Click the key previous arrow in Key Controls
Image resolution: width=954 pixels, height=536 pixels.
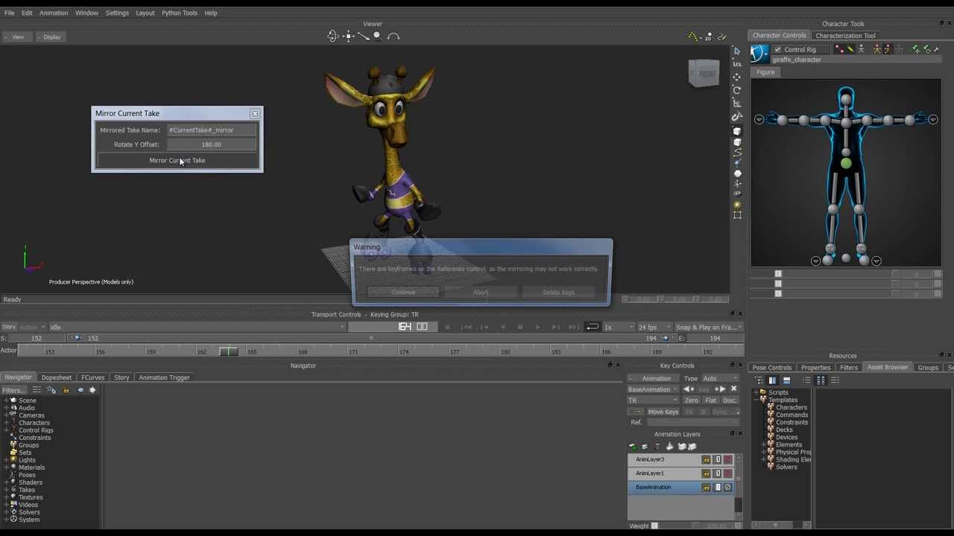[x=688, y=389]
